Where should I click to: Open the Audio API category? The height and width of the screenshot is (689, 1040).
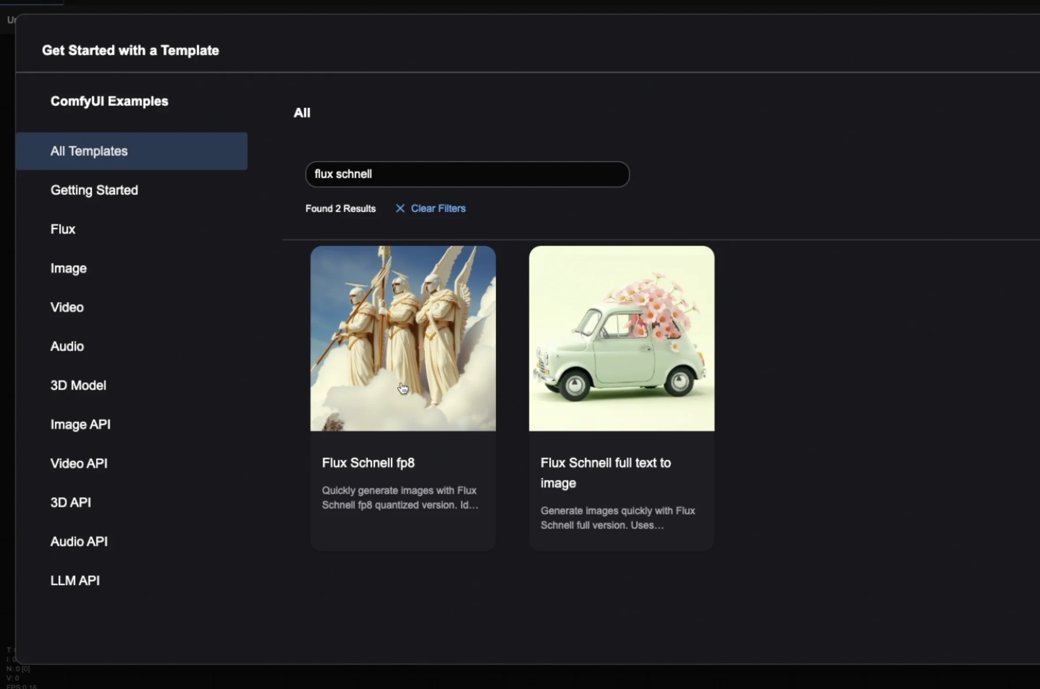point(79,542)
